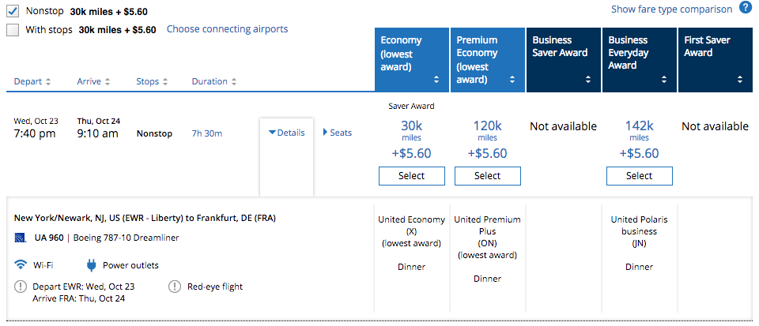The width and height of the screenshot is (759, 326).
Task: Click the power outlets plug icon
Action: (90, 264)
